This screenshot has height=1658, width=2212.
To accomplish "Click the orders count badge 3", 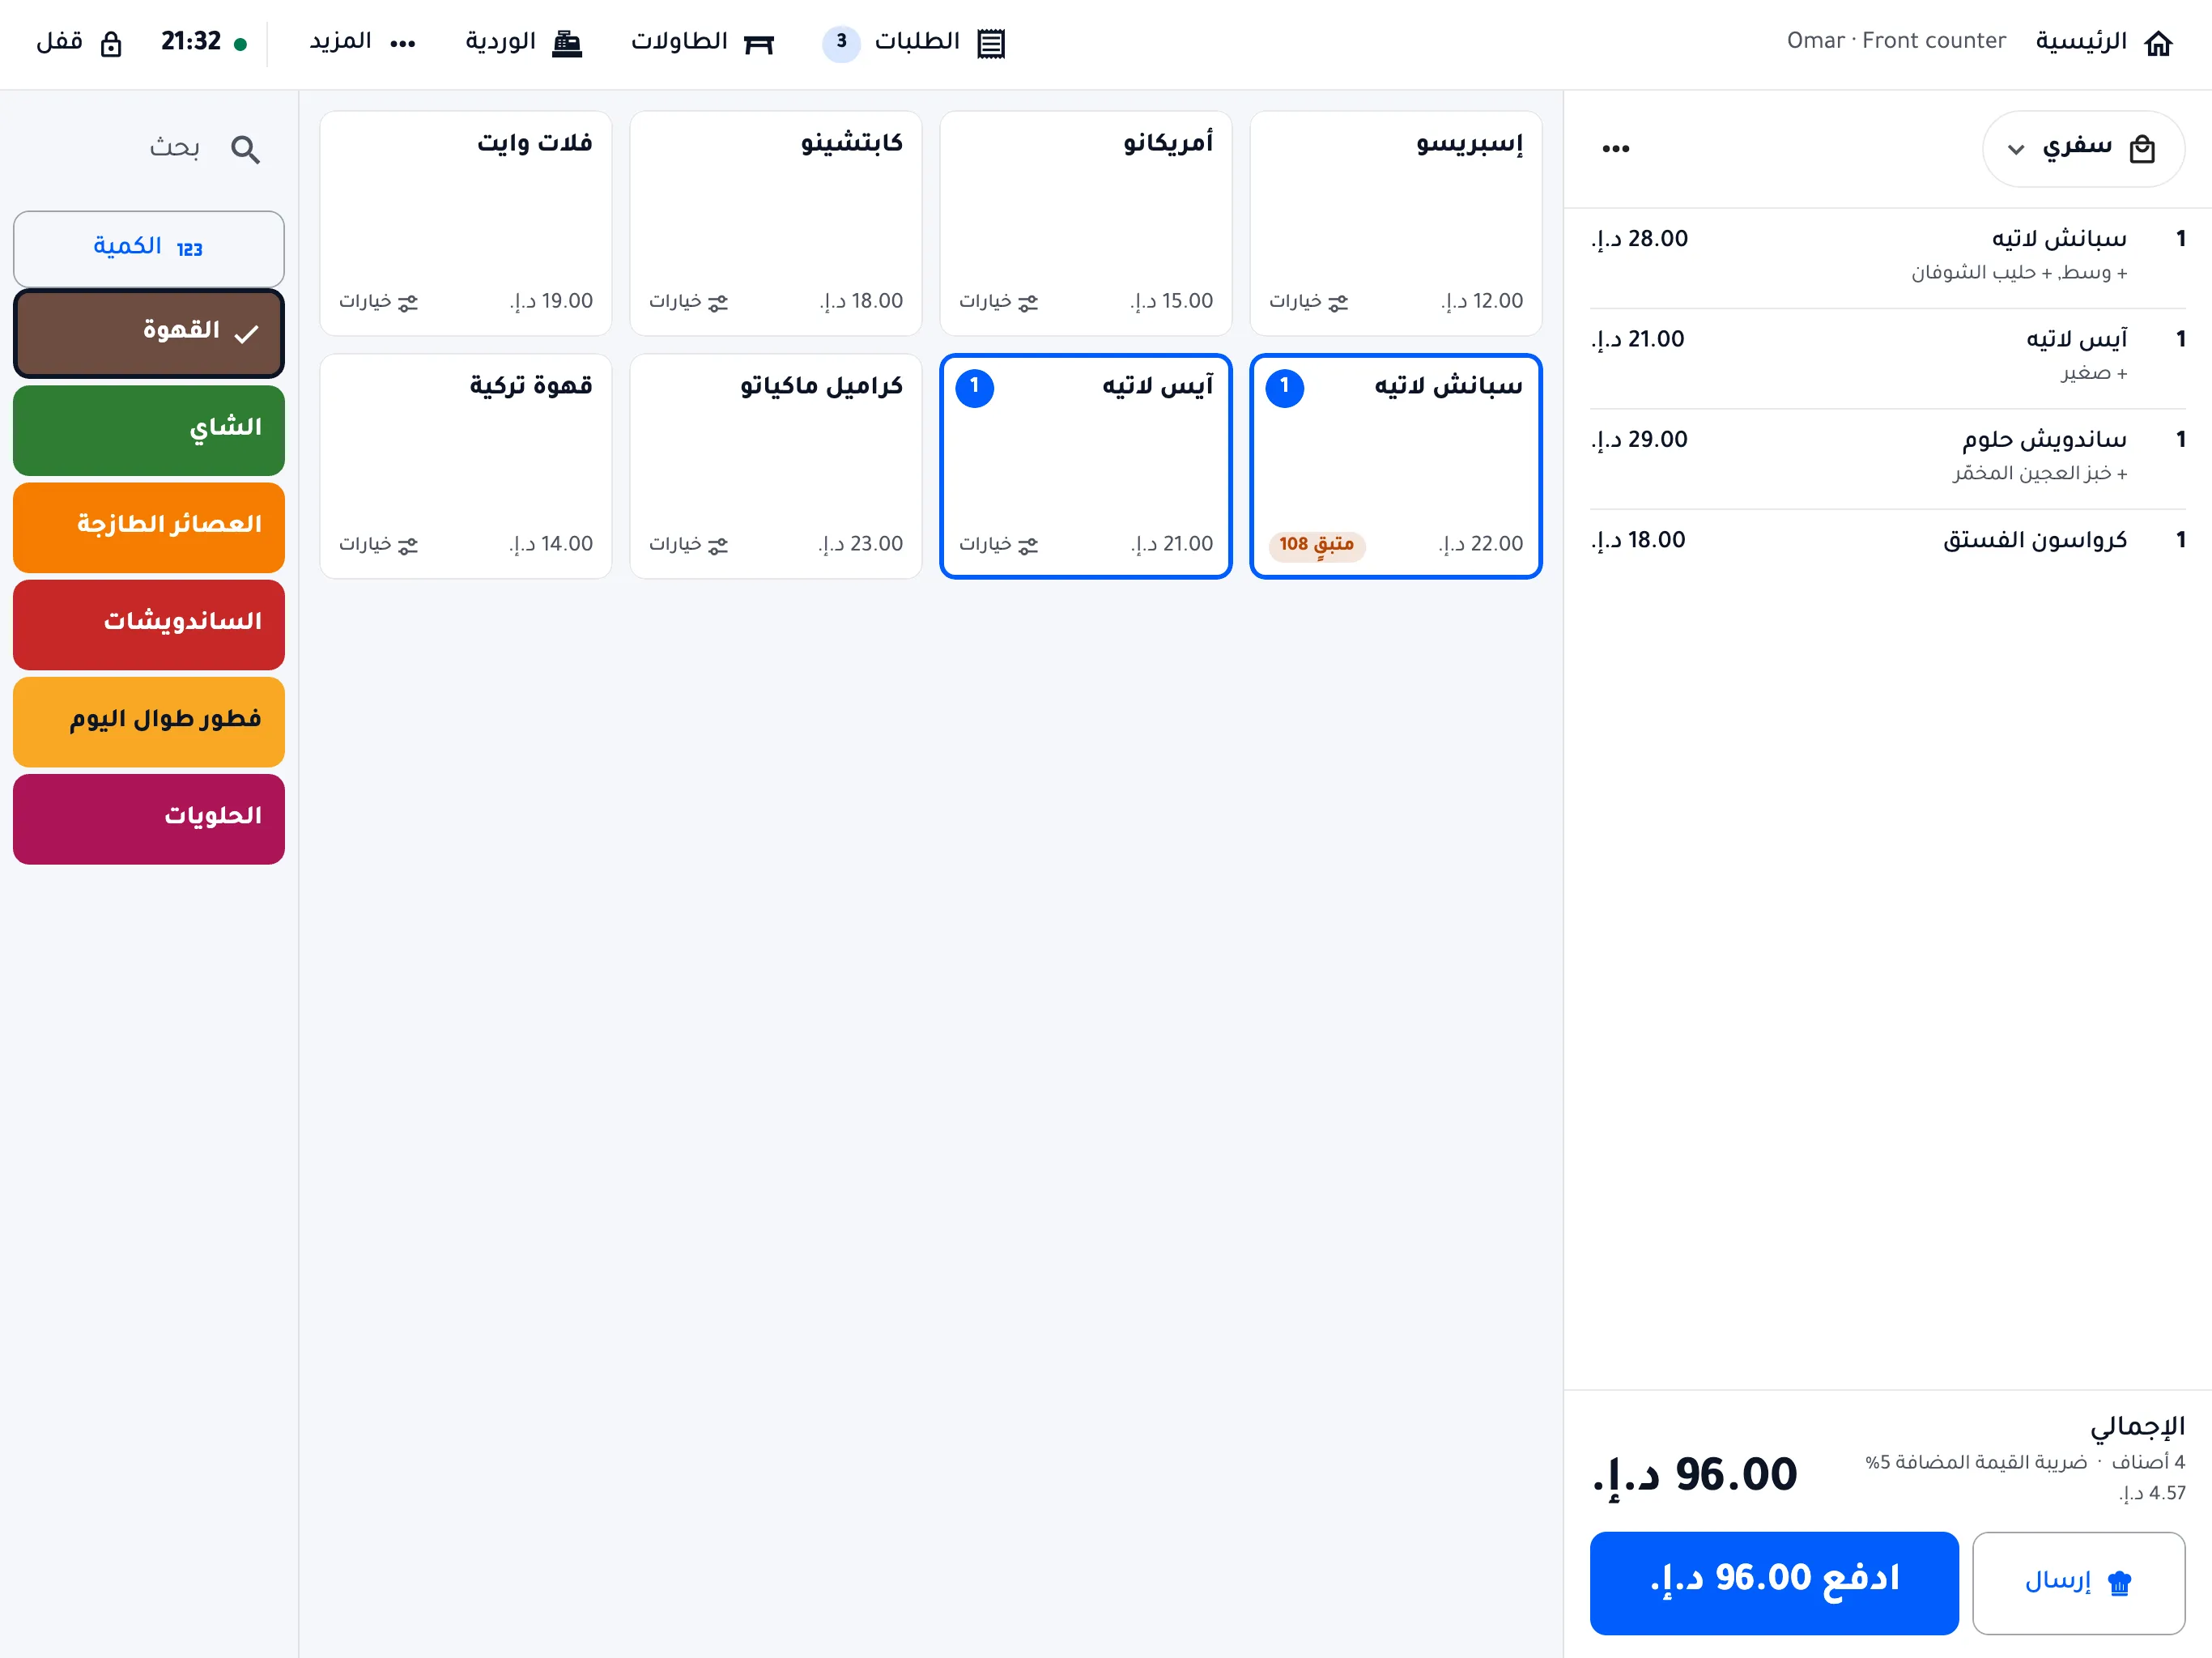I will 841,42.
